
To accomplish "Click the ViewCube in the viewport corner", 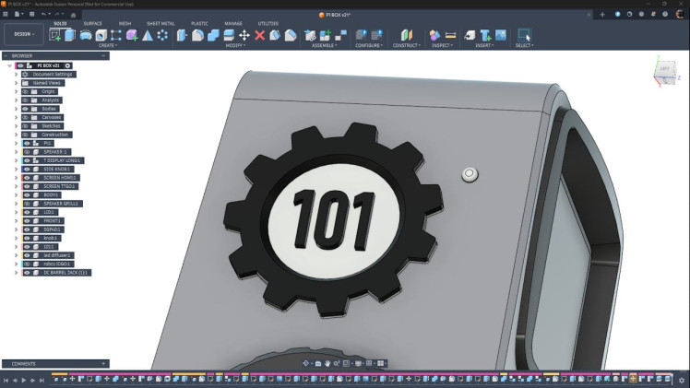I will coord(665,73).
